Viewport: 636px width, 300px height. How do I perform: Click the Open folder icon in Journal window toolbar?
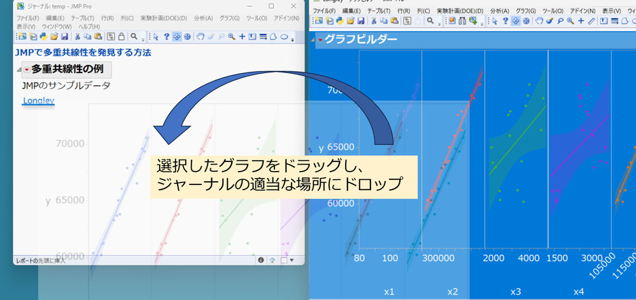tap(54, 36)
